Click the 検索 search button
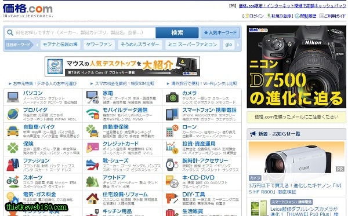This screenshot has width=348, height=216. pyautogui.click(x=177, y=33)
